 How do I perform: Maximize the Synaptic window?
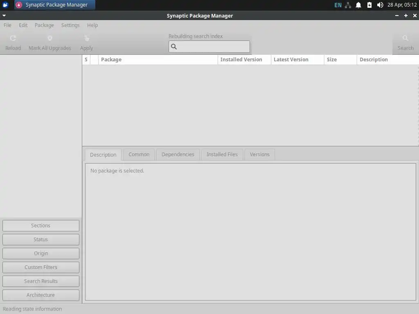[406, 16]
